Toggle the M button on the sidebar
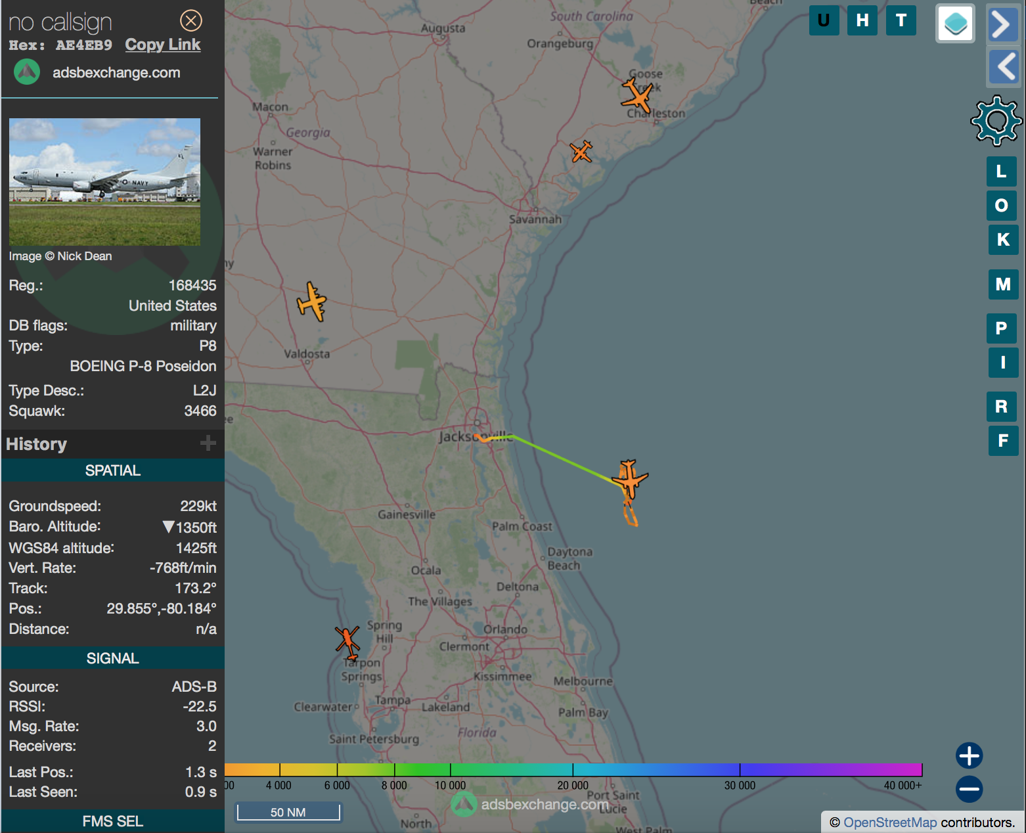 (1004, 284)
